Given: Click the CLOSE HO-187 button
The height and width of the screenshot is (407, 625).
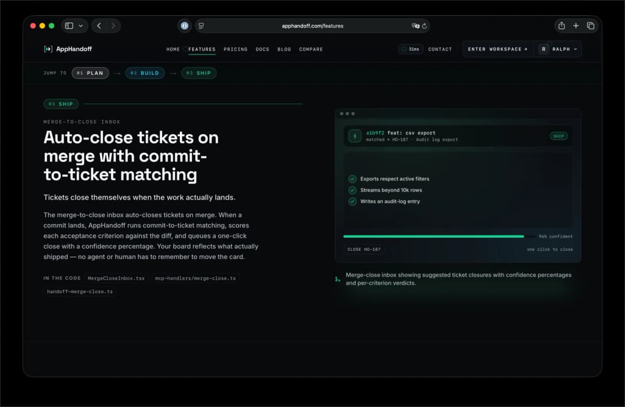Looking at the screenshot, I should (x=364, y=249).
